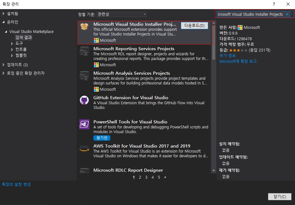Screen dimensions: 295x205
Task: Click the 다운로드: 1296476 text
Action: coord(236,39)
